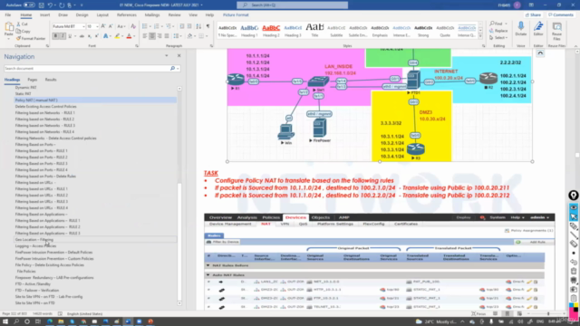Viewport: 580px width, 326px height.
Task: Click the Text Effects icon
Action: pos(105,36)
